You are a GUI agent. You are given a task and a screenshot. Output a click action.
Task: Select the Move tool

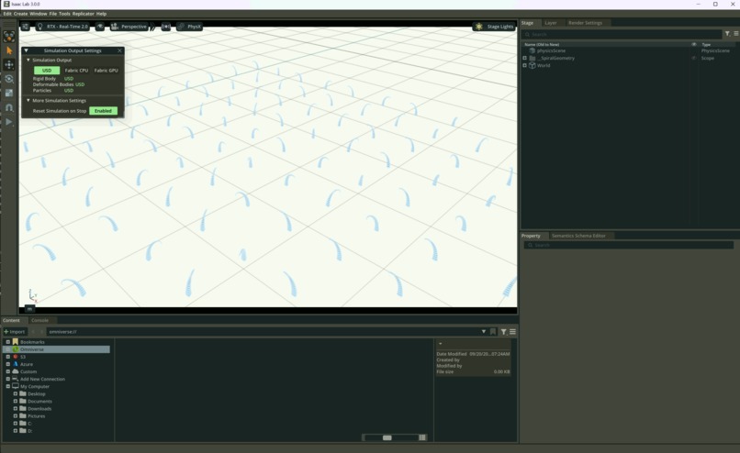[x=9, y=64]
